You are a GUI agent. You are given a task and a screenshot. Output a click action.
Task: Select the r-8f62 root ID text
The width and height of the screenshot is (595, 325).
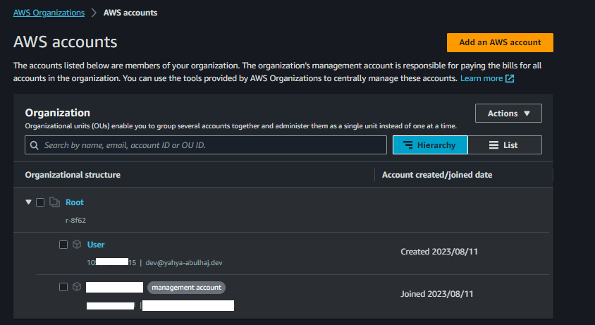(x=75, y=220)
